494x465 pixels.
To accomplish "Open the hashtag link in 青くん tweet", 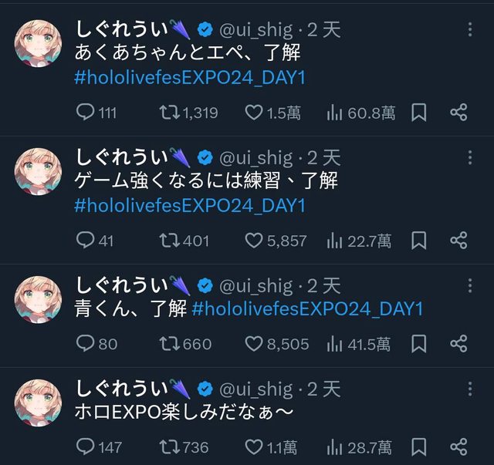I will (307, 308).
